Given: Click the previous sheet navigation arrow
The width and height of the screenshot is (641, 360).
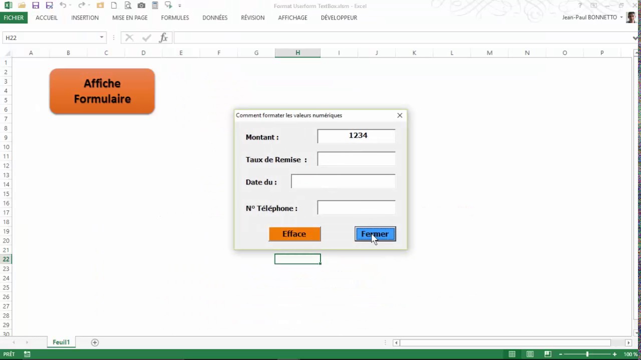Looking at the screenshot, I should click(14, 342).
